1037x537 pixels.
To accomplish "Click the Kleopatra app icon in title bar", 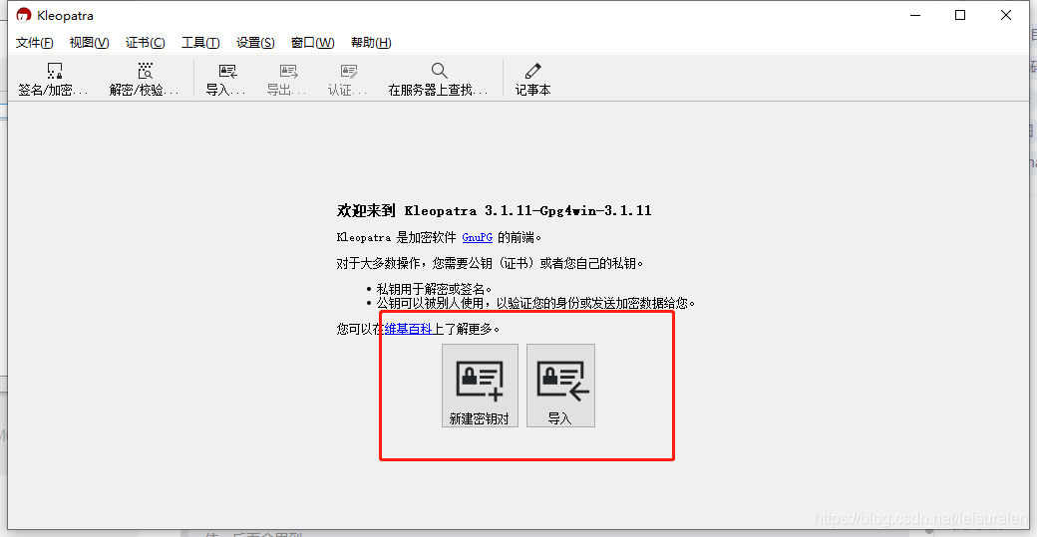I will click(24, 15).
